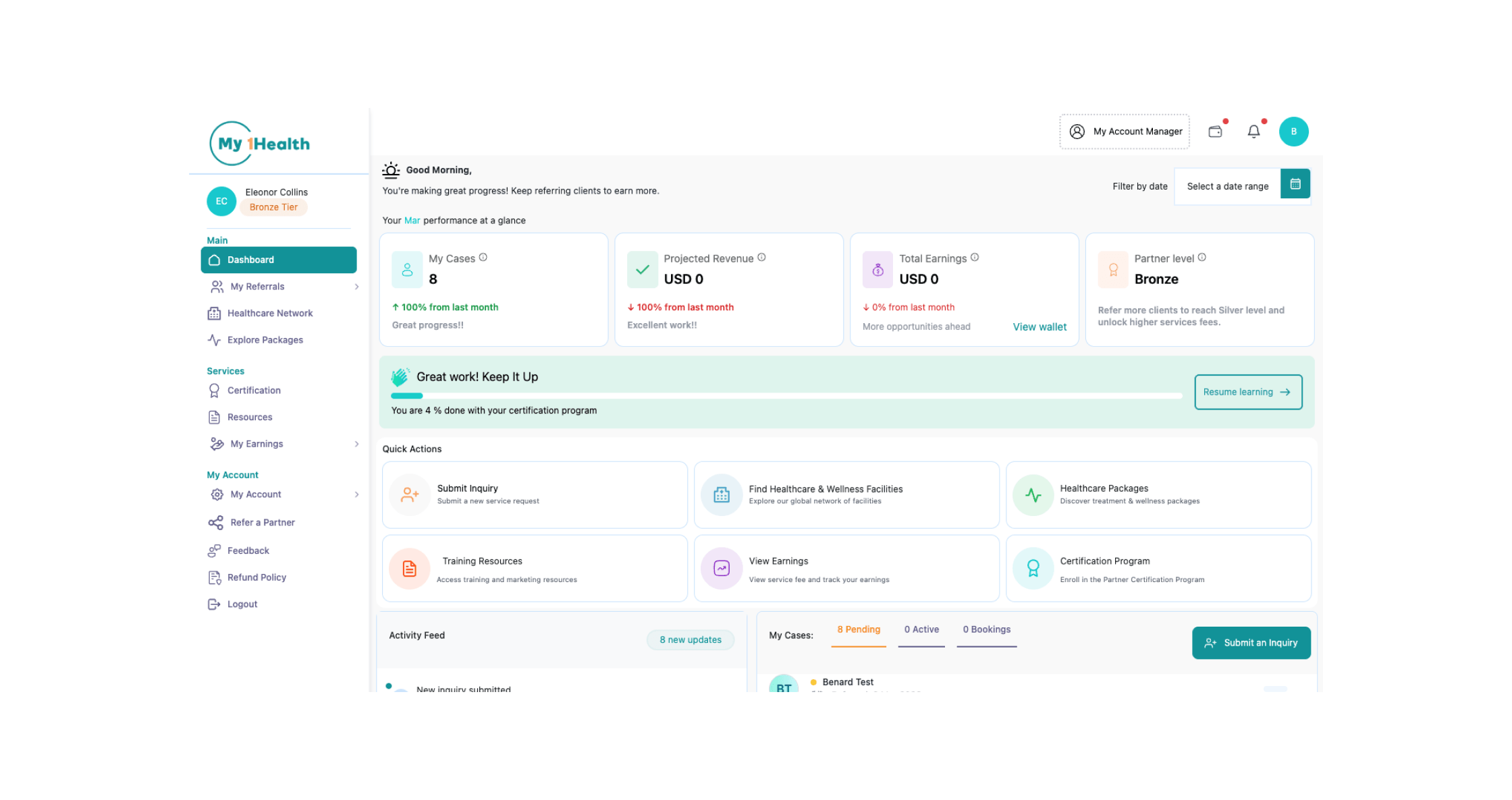Click the Eleonor Collins user name
The image size is (1512, 800).
click(276, 192)
